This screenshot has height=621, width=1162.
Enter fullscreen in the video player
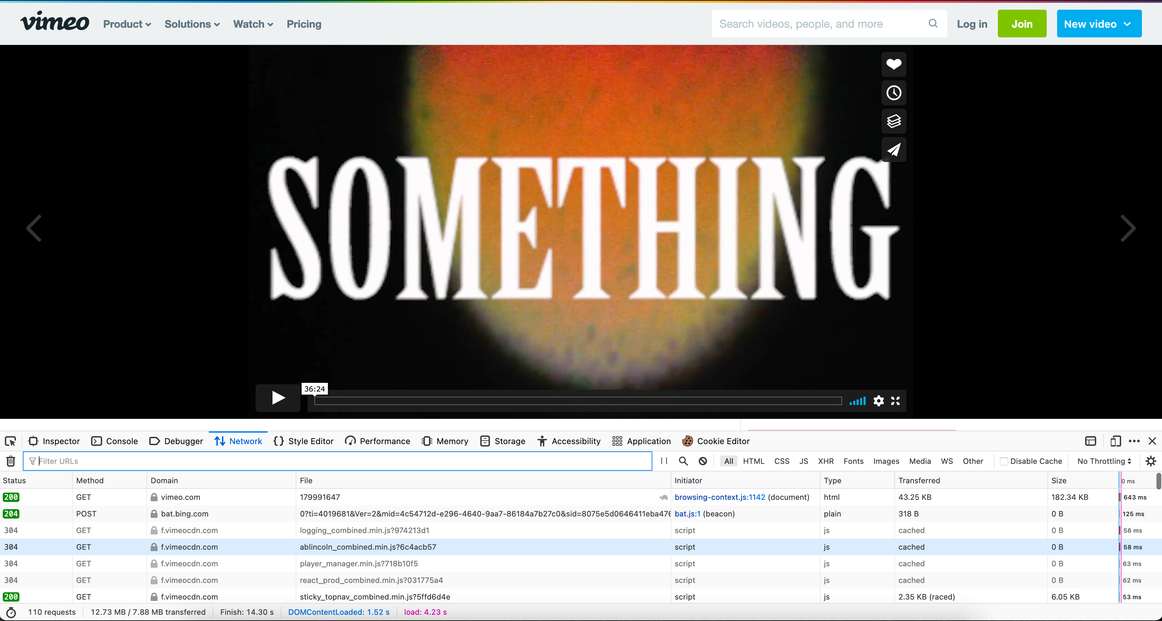[895, 400]
